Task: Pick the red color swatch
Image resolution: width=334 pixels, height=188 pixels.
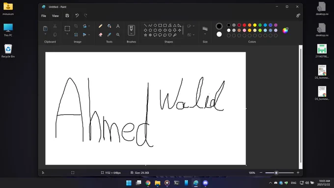Action: click(x=244, y=25)
